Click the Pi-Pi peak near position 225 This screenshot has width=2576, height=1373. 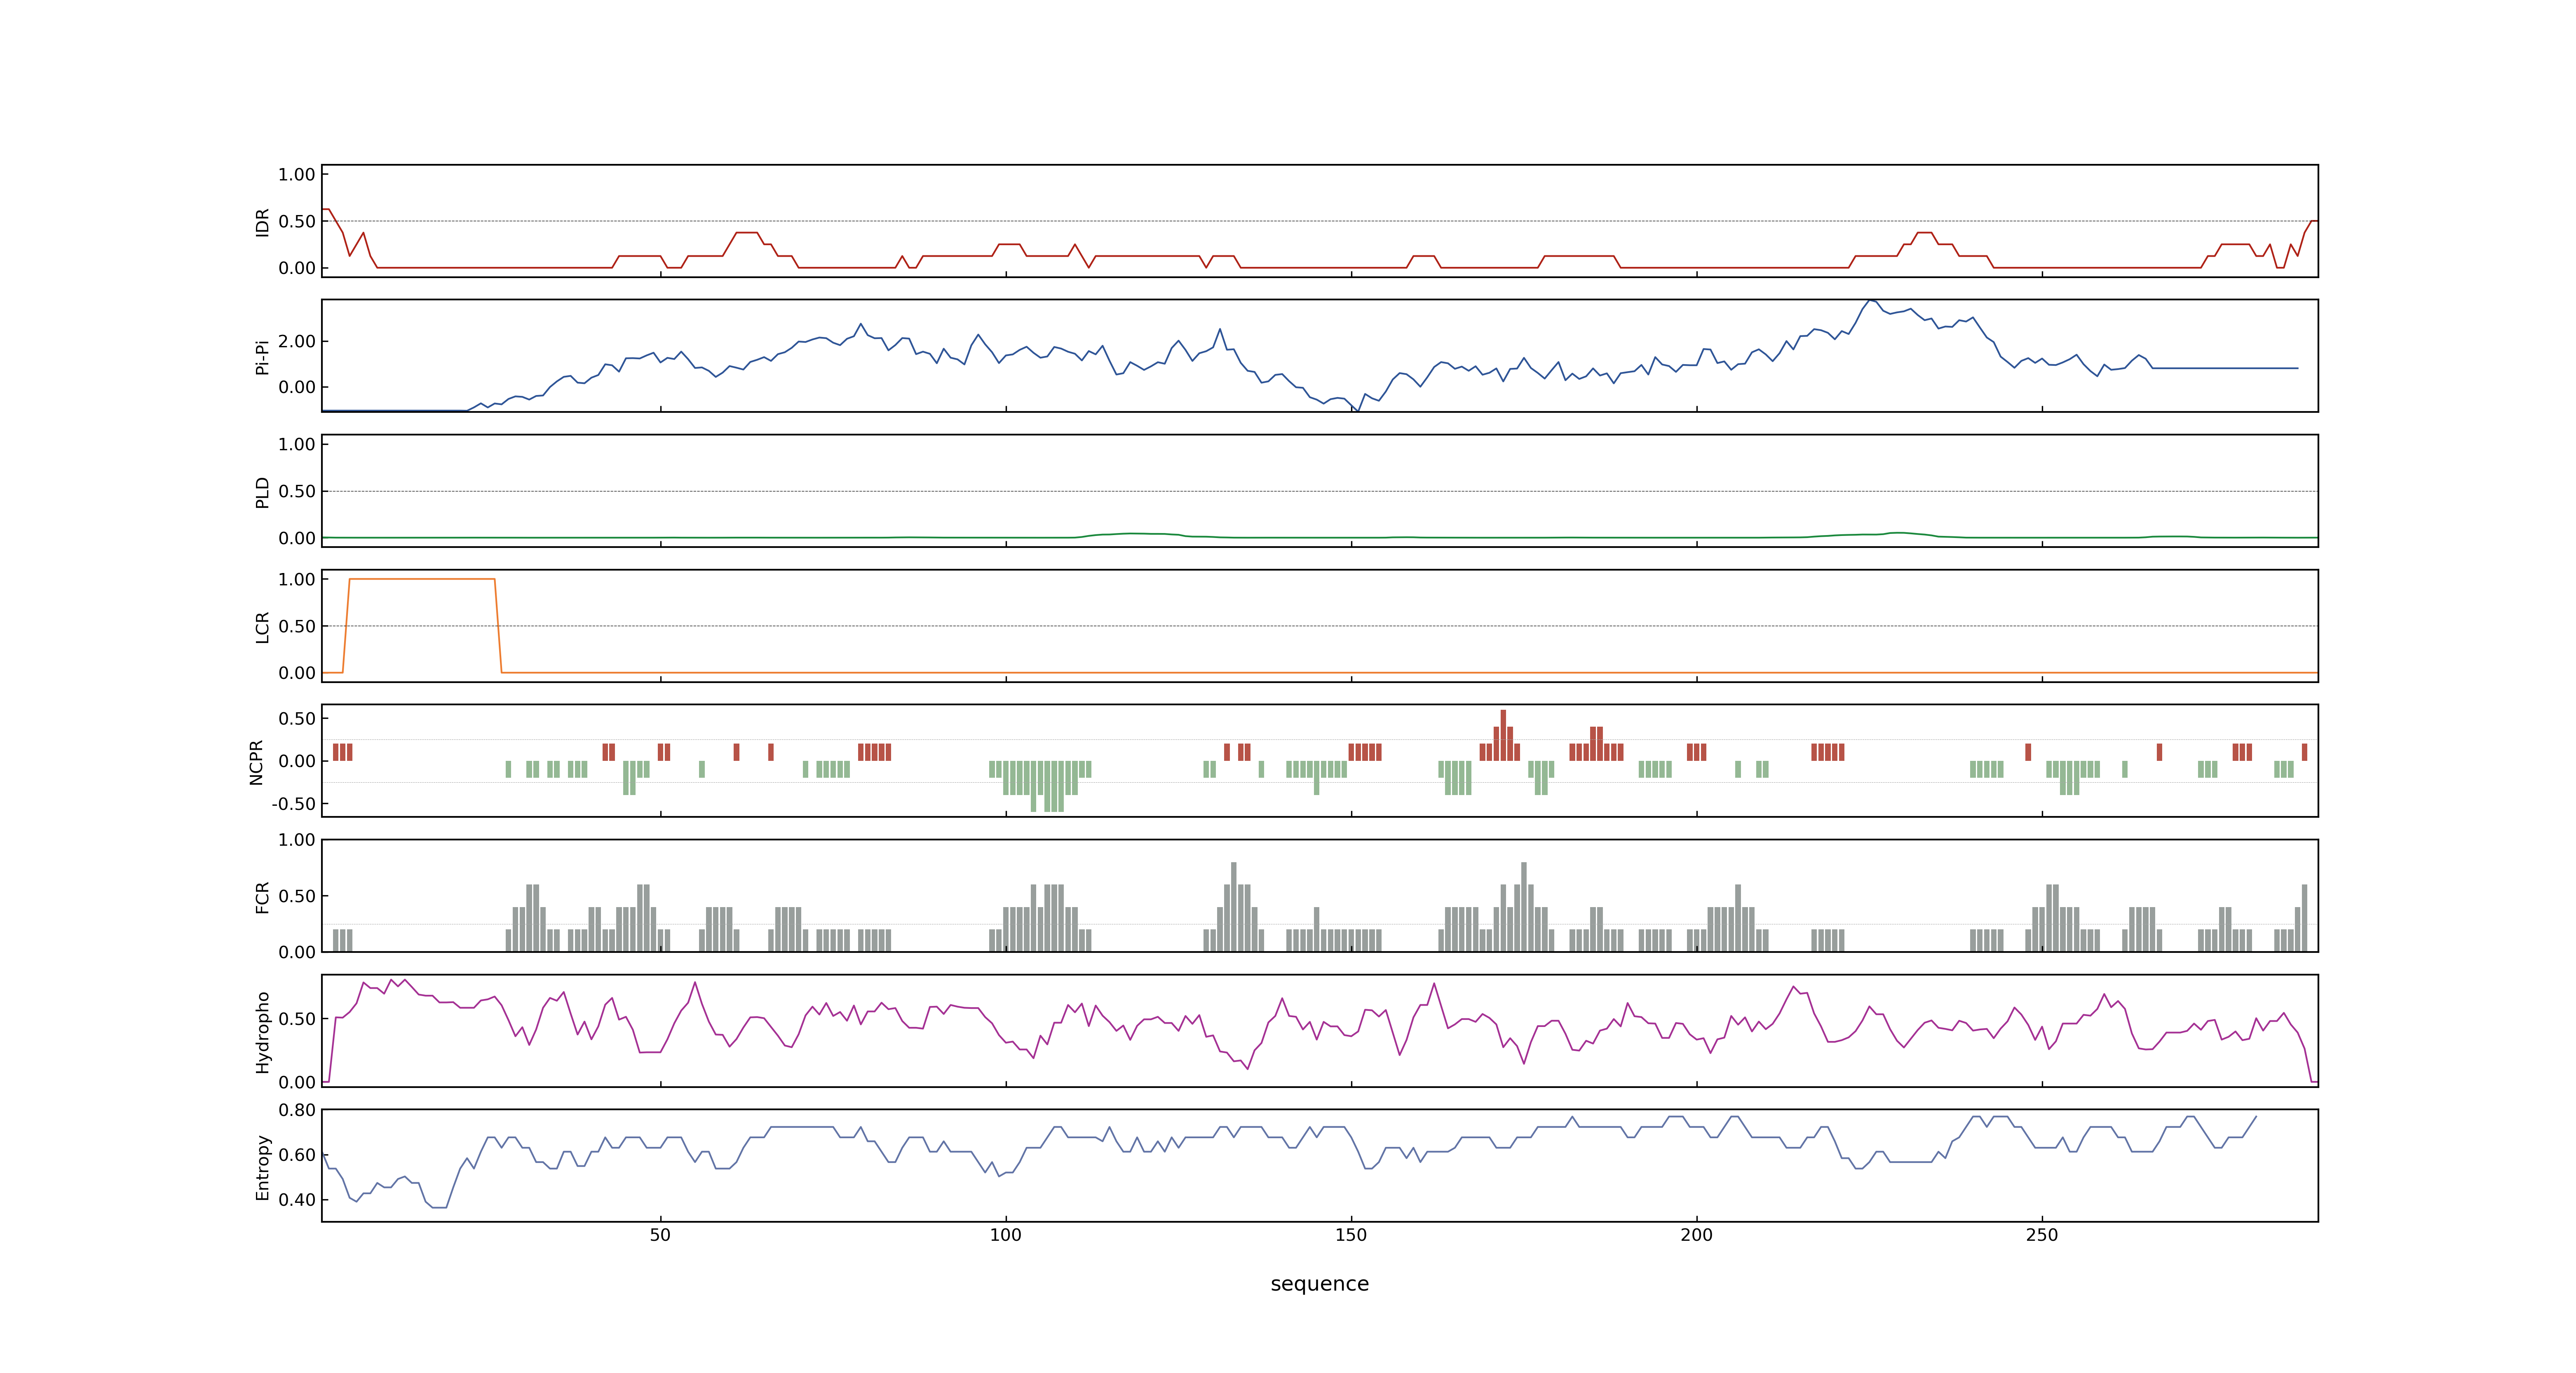tap(1870, 301)
